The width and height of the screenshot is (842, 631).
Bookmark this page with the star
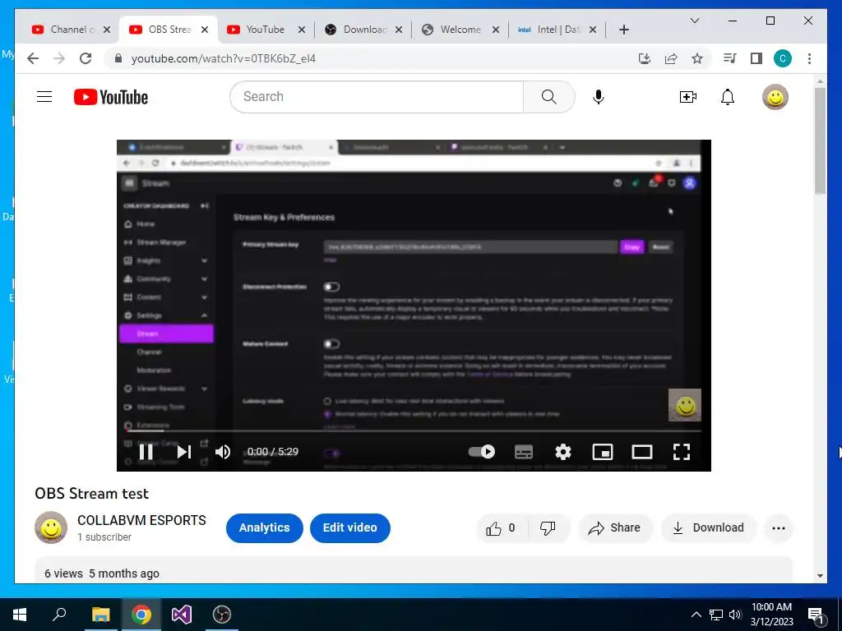click(x=697, y=58)
